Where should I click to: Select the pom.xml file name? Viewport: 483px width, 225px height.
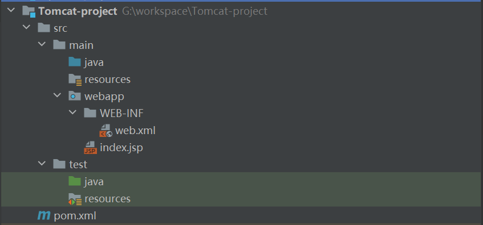pyautogui.click(x=75, y=216)
